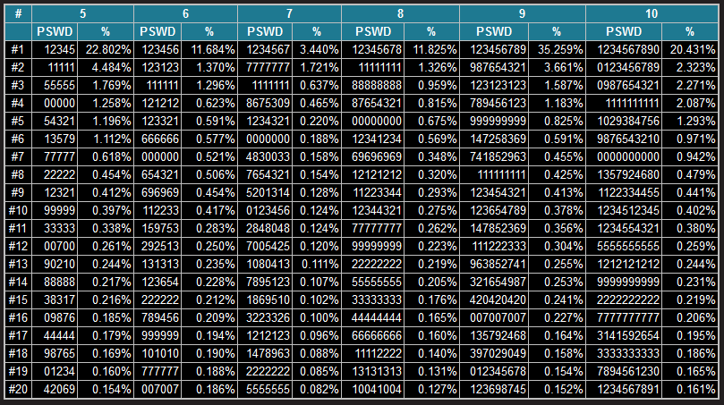
Task: Select the password cell 159753
Action: (x=160, y=228)
